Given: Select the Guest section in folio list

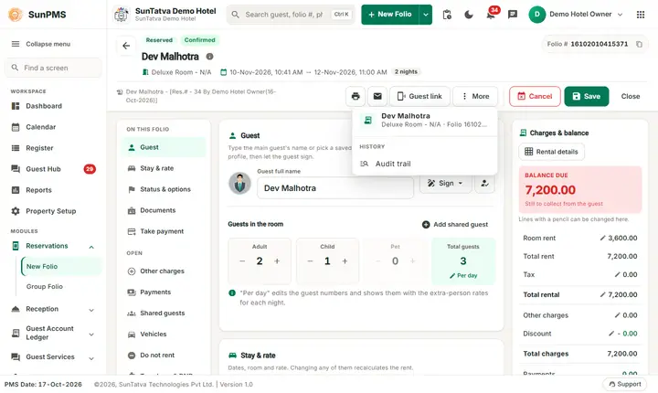Looking at the screenshot, I should click(x=164, y=147).
